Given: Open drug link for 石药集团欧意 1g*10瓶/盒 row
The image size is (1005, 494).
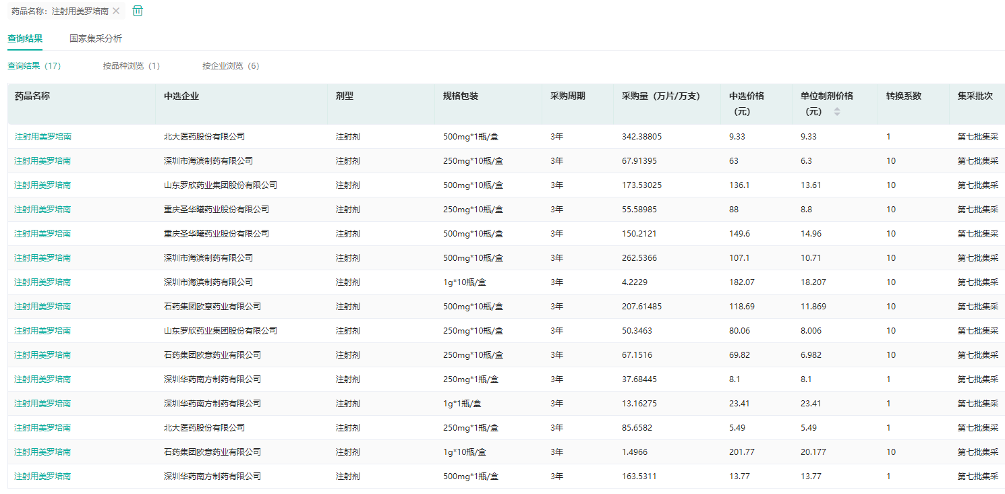Looking at the screenshot, I should (x=43, y=452).
